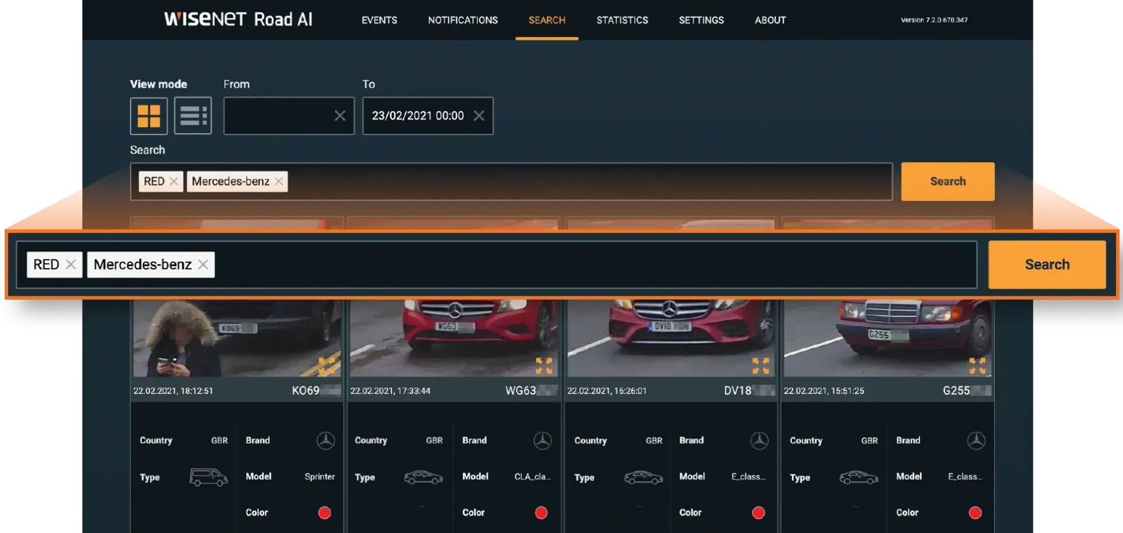Click the red color dot on the KO69 card
Viewport: 1123px width, 533px height.
click(325, 513)
